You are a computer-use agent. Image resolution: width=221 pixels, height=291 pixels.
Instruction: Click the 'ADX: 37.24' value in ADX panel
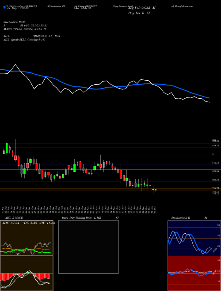pos(11,223)
